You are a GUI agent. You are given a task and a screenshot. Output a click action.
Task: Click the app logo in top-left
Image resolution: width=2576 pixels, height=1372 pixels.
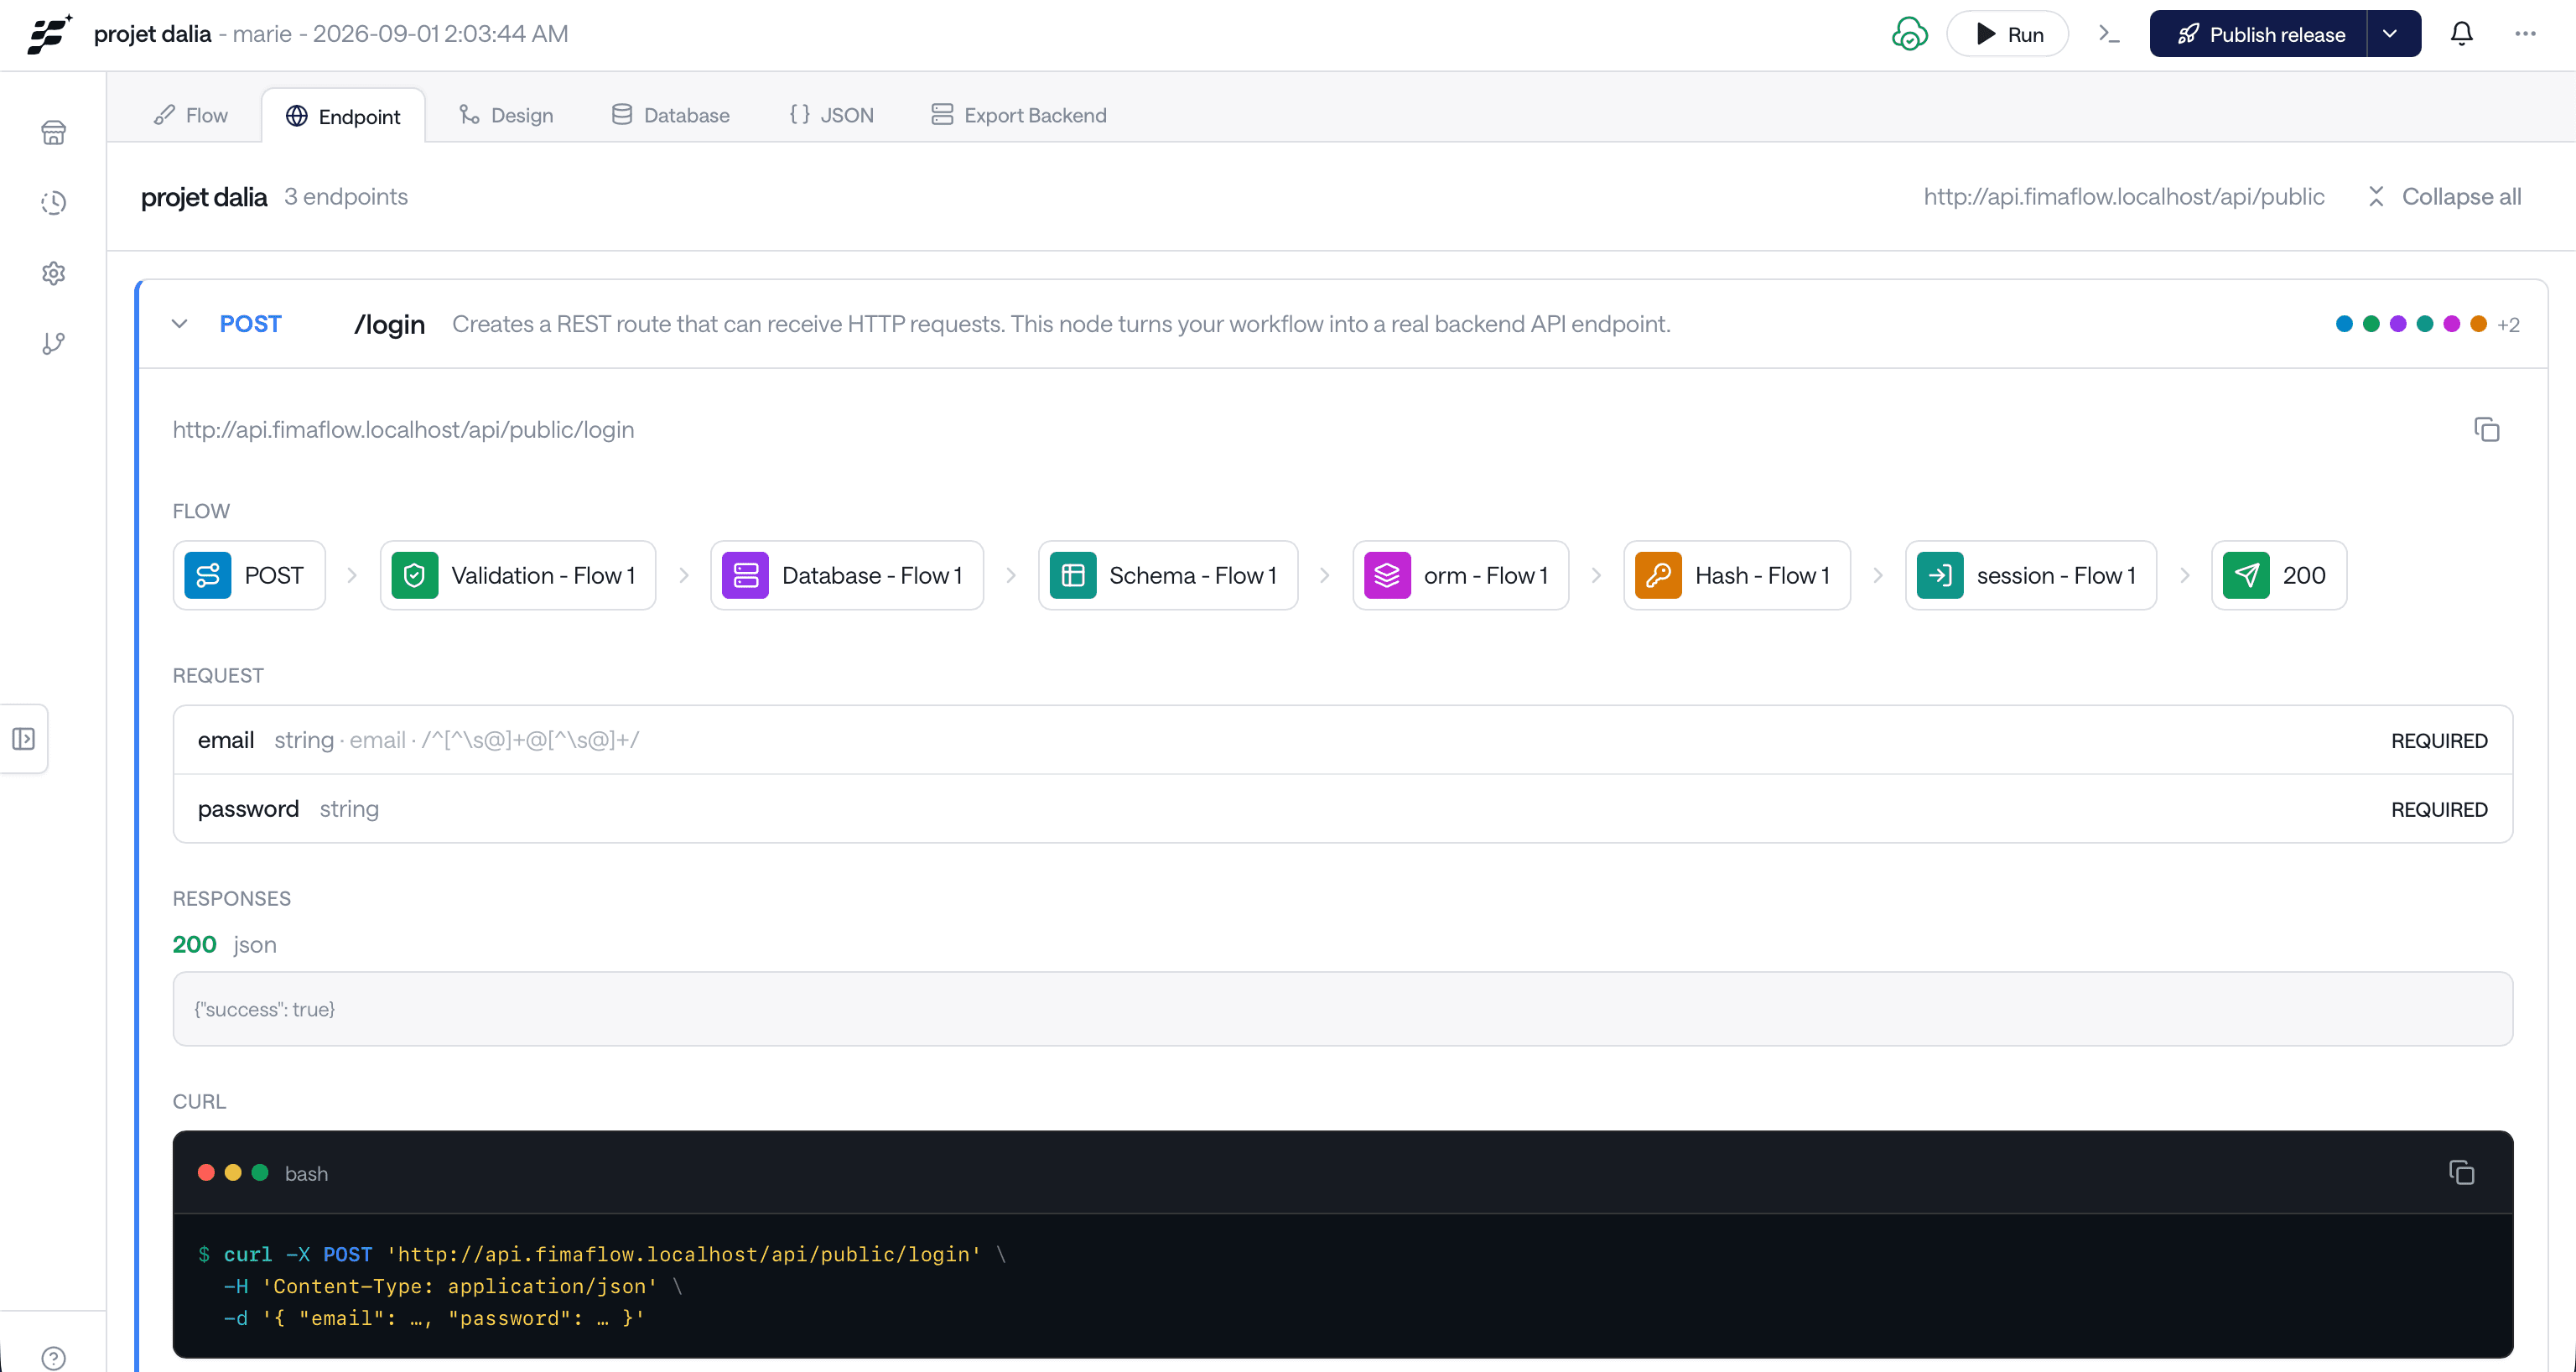point(49,34)
